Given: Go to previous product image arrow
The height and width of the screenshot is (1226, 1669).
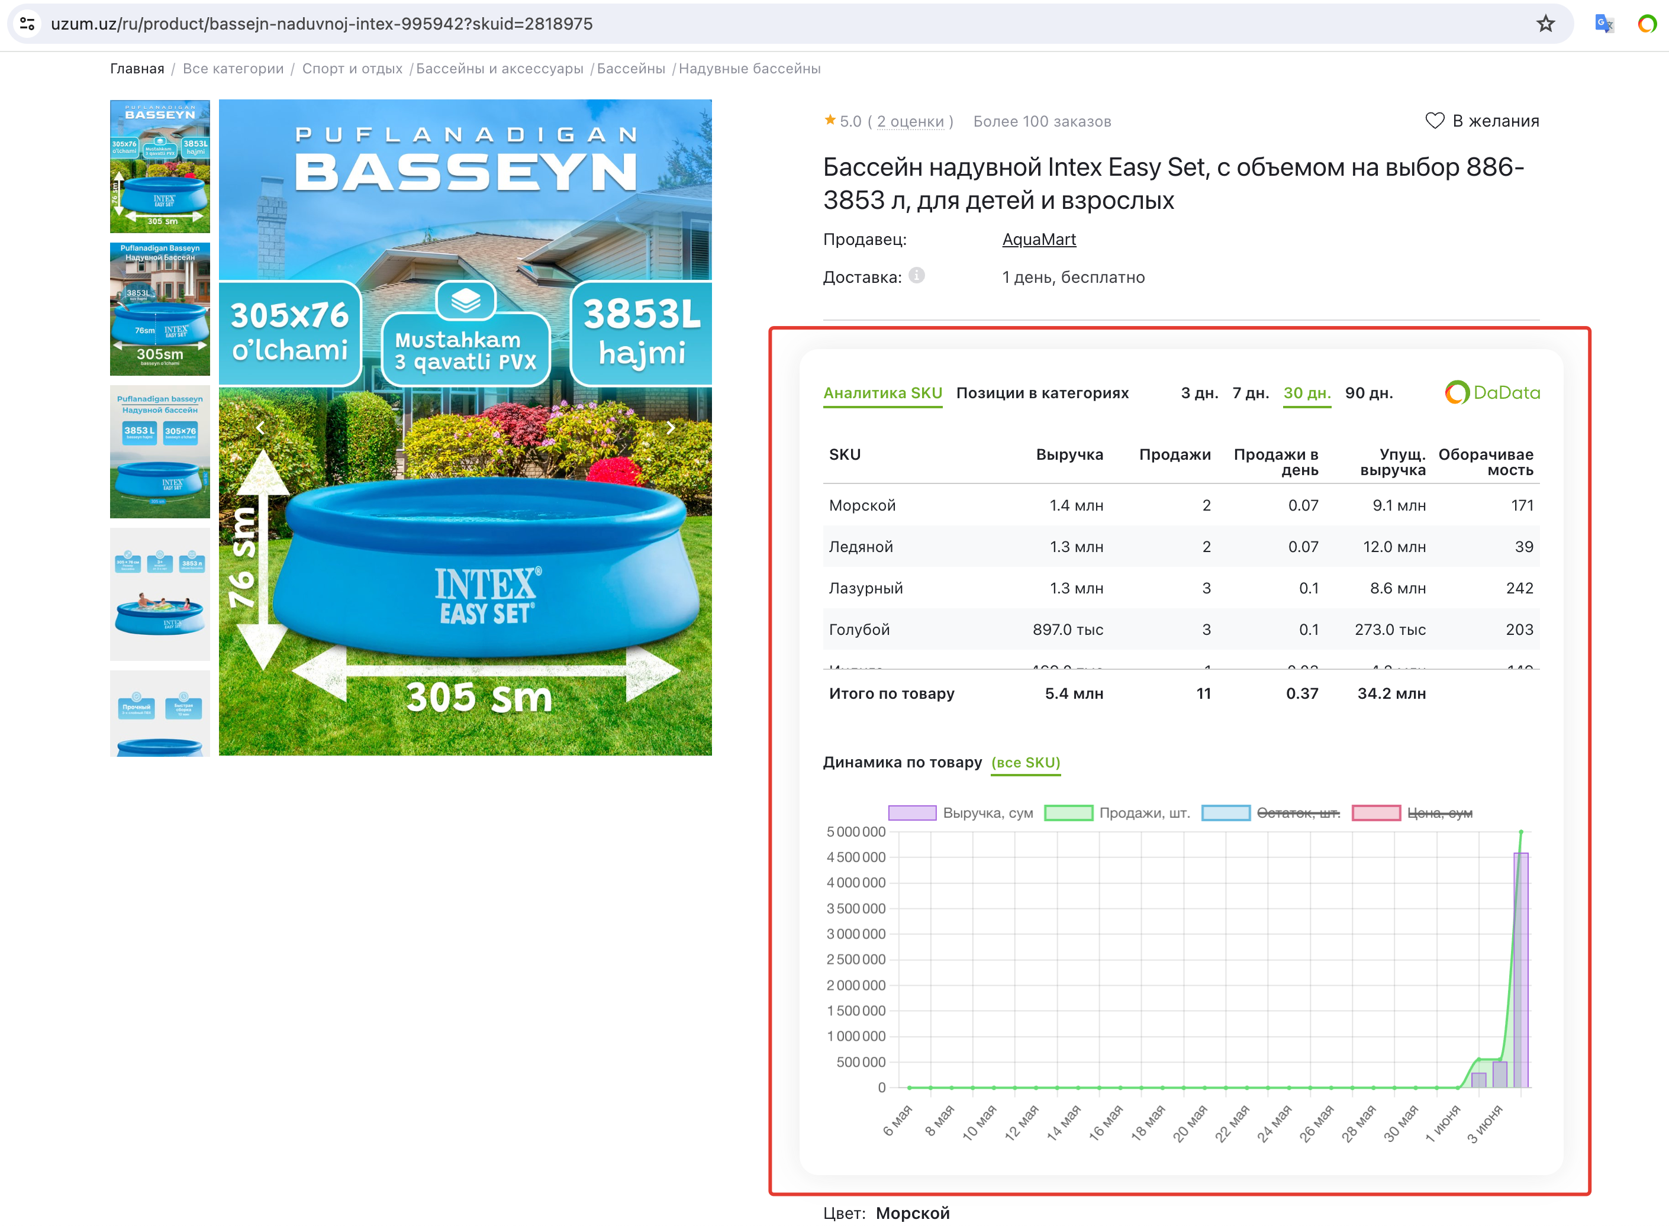Looking at the screenshot, I should coord(260,427).
